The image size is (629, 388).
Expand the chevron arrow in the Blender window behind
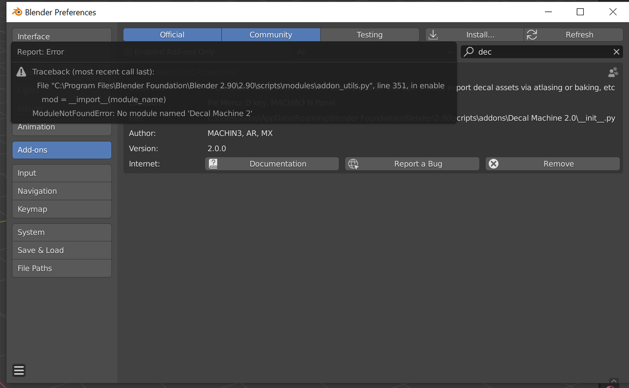pyautogui.click(x=613, y=381)
